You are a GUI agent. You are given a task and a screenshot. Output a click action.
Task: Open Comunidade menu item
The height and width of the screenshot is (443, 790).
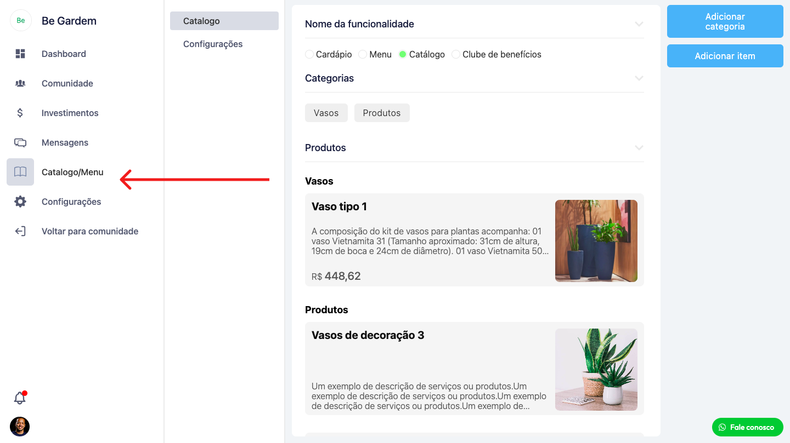point(67,83)
